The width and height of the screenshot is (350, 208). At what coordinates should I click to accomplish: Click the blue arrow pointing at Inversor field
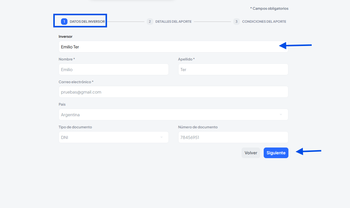click(x=295, y=45)
